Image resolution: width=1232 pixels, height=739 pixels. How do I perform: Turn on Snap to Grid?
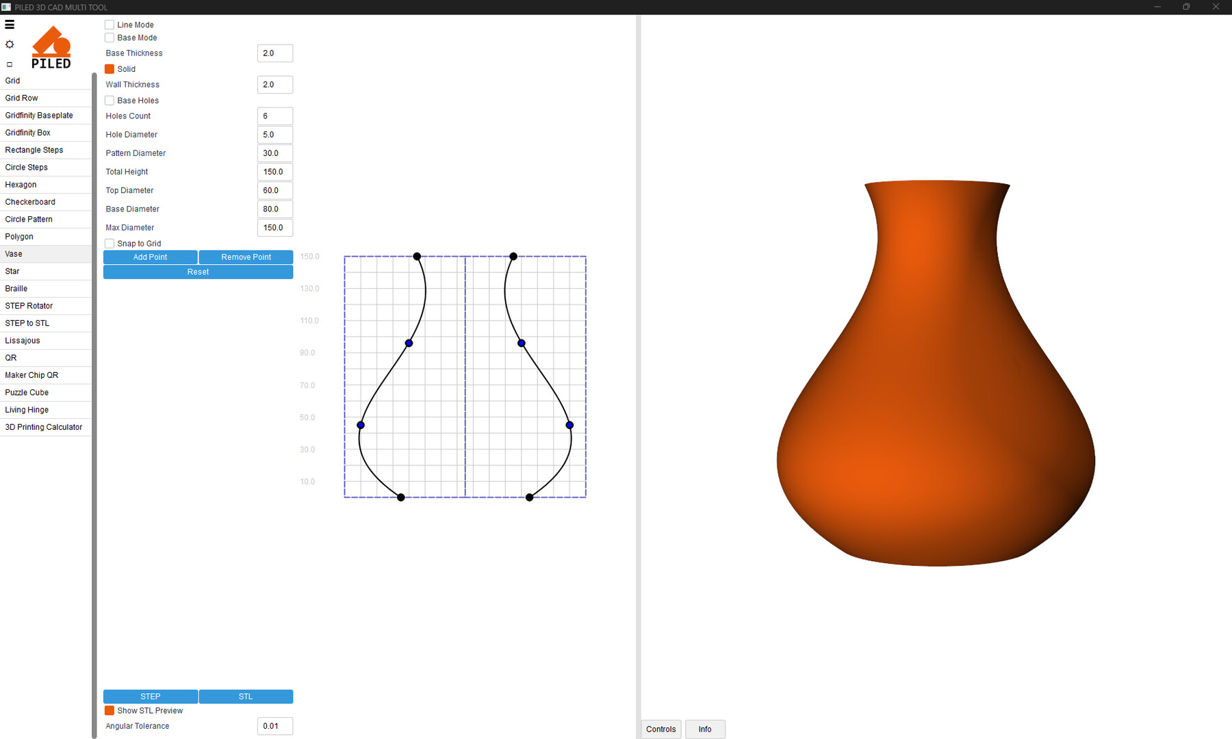pos(110,244)
